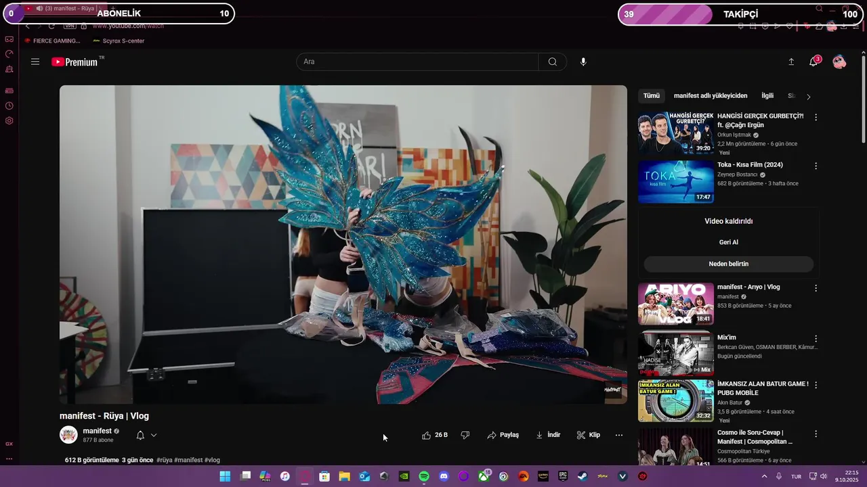
Task: Click the main video player
Action: (x=343, y=244)
